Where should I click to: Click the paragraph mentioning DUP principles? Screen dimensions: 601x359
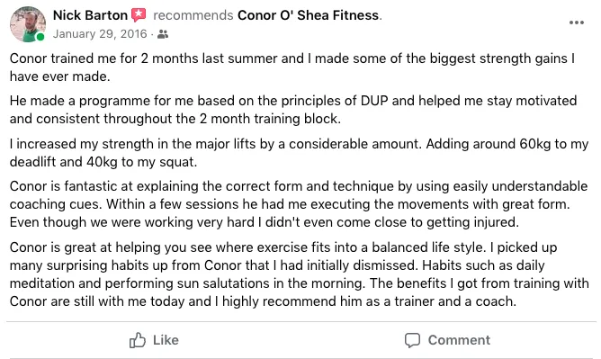pos(293,110)
